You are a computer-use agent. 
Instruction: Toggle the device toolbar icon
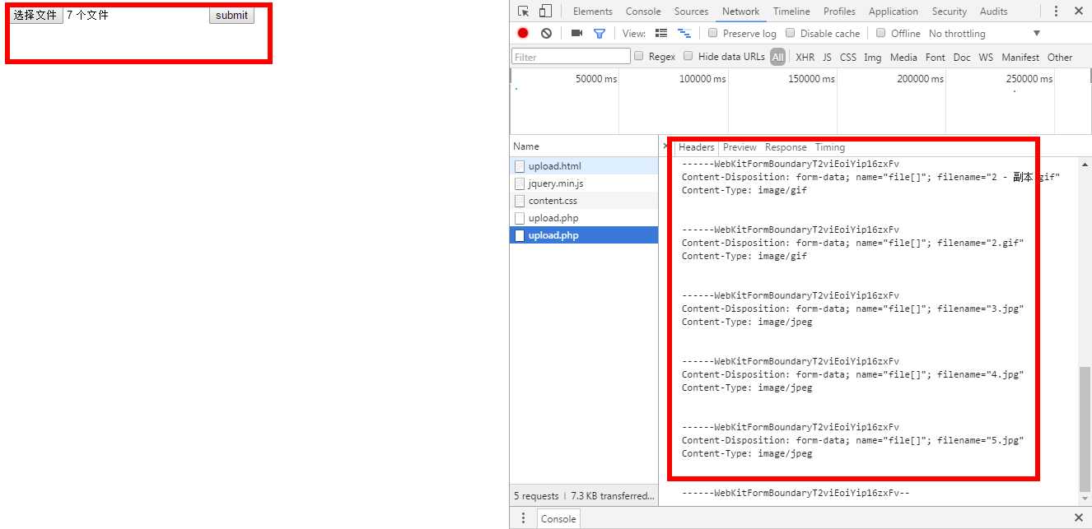(x=545, y=12)
